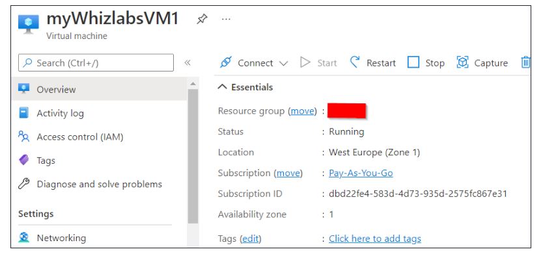
Task: Click the Activity log icon
Action: [23, 112]
